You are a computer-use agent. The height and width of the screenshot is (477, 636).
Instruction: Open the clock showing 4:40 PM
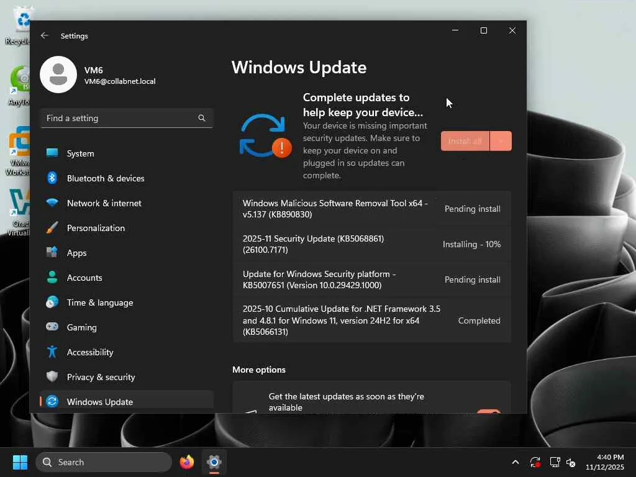pos(605,462)
